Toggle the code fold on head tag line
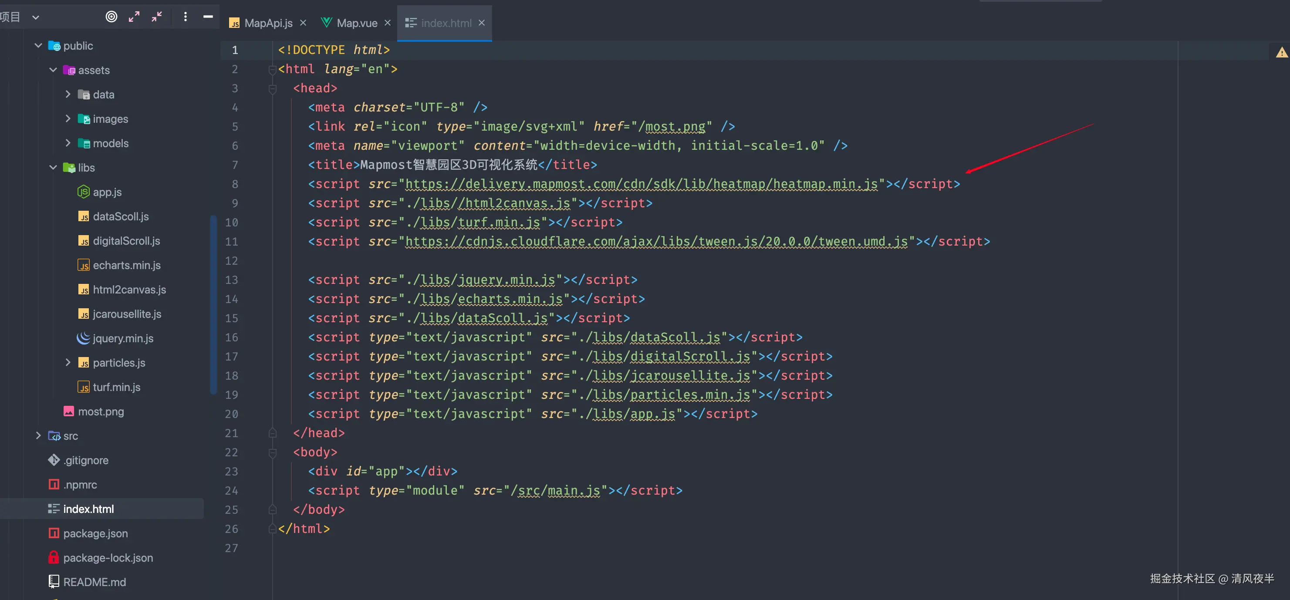The width and height of the screenshot is (1290, 600). [273, 89]
